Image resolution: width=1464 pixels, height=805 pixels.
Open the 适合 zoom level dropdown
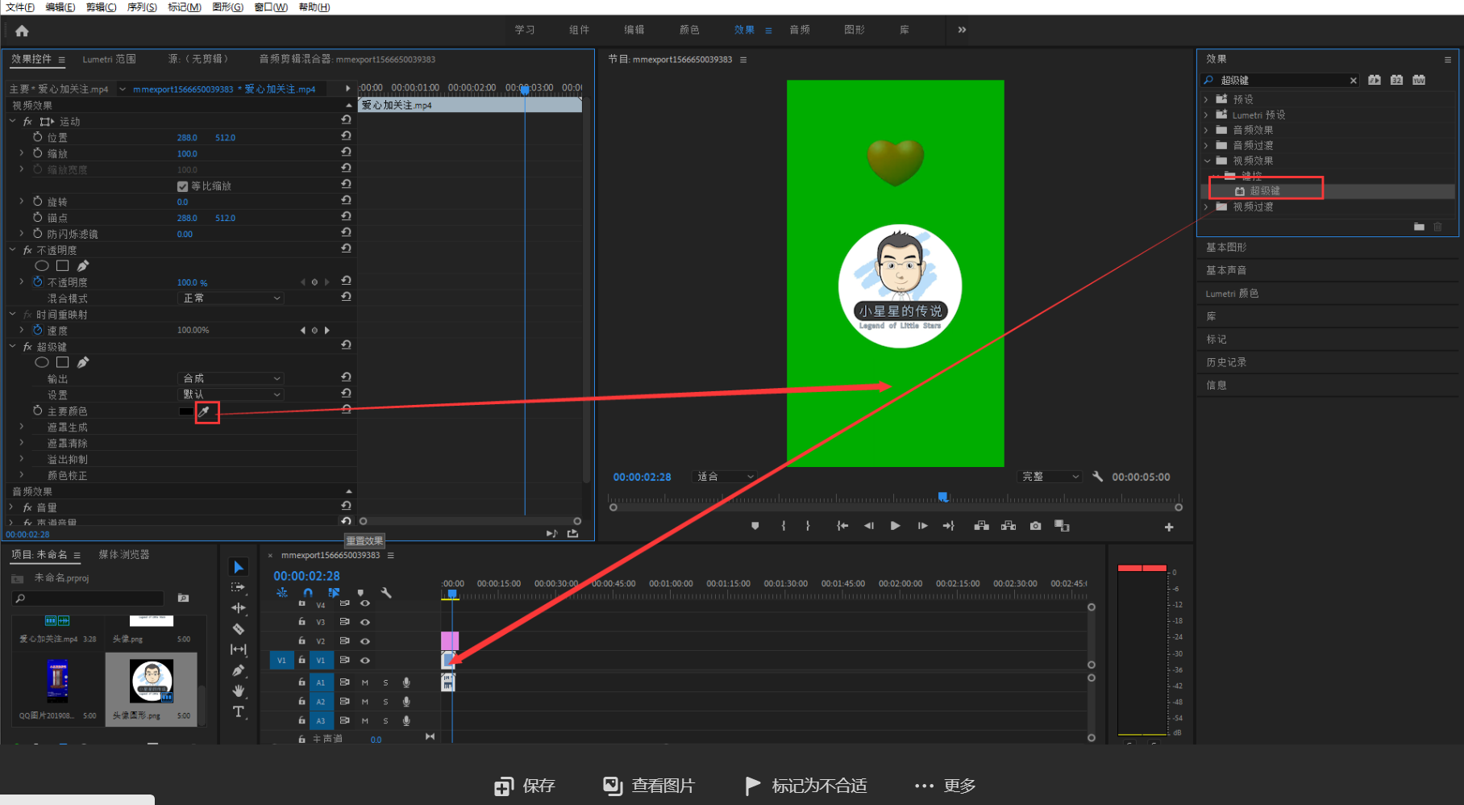[725, 477]
